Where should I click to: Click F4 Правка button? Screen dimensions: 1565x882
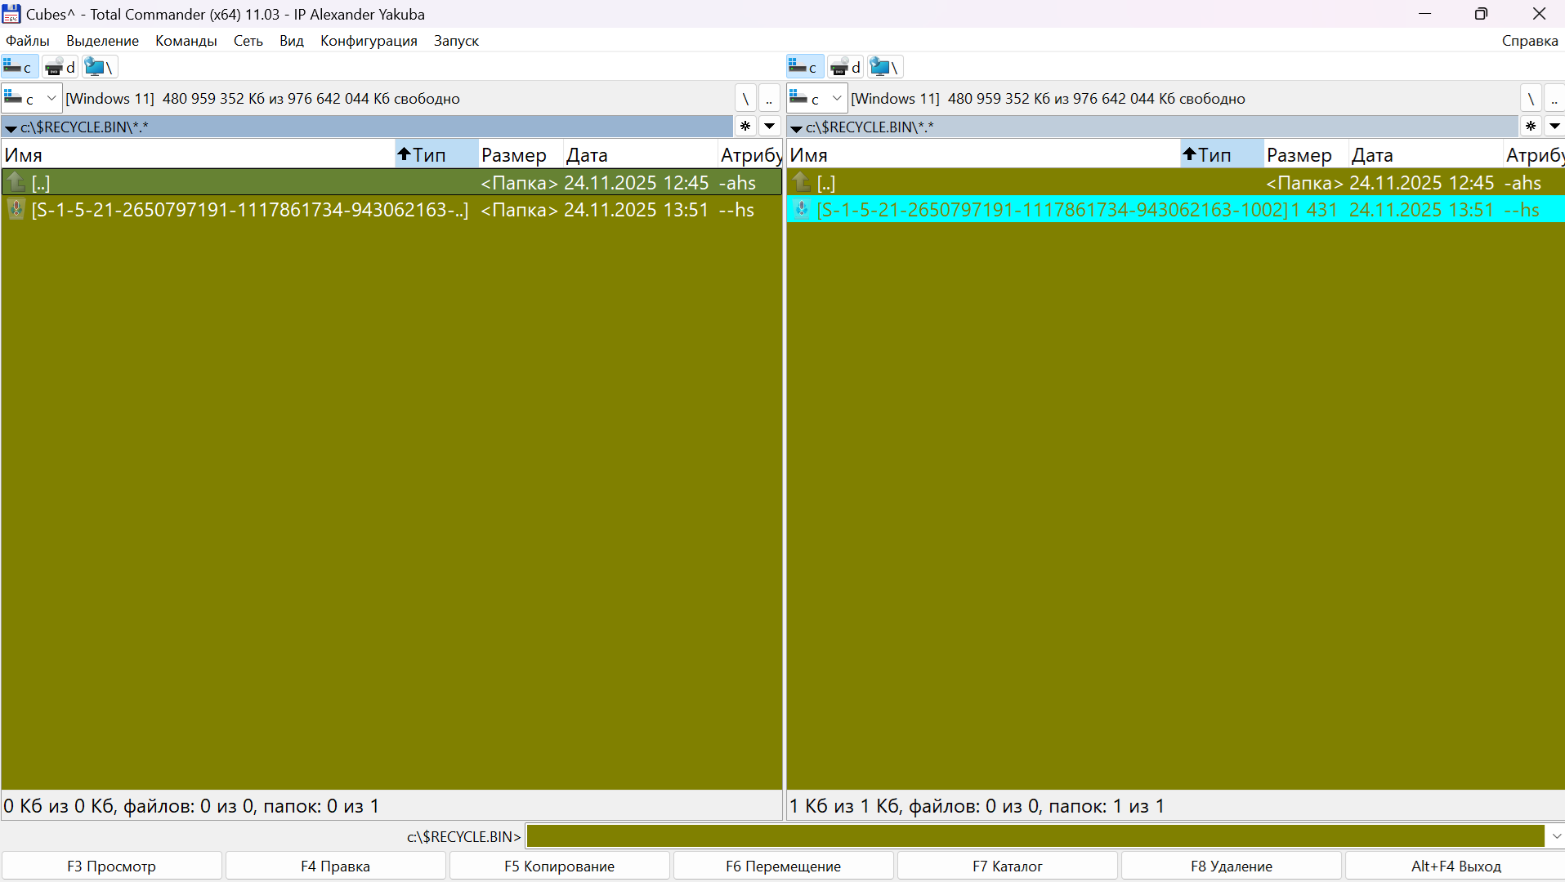336,866
